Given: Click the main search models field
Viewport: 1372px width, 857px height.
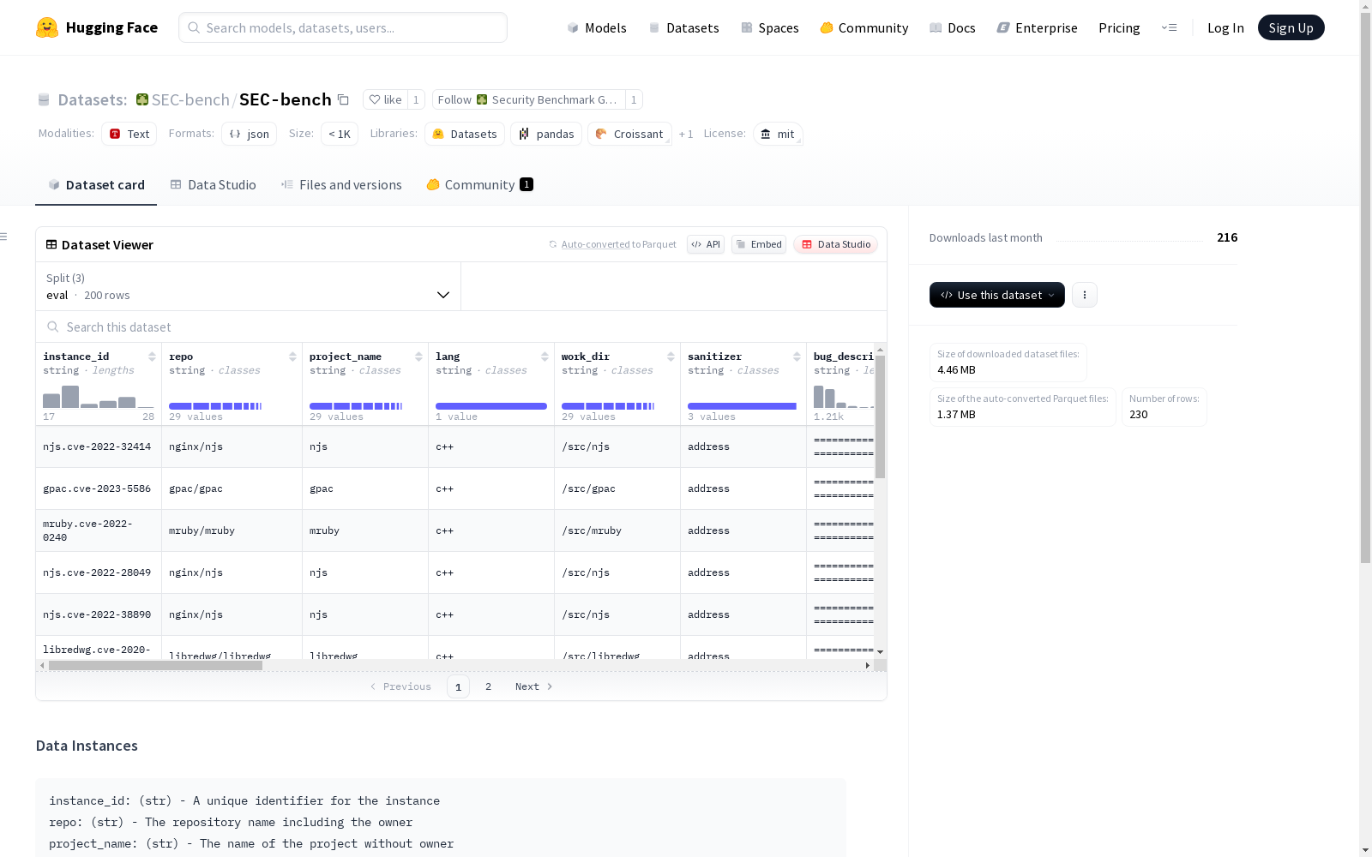Looking at the screenshot, I should (x=343, y=27).
